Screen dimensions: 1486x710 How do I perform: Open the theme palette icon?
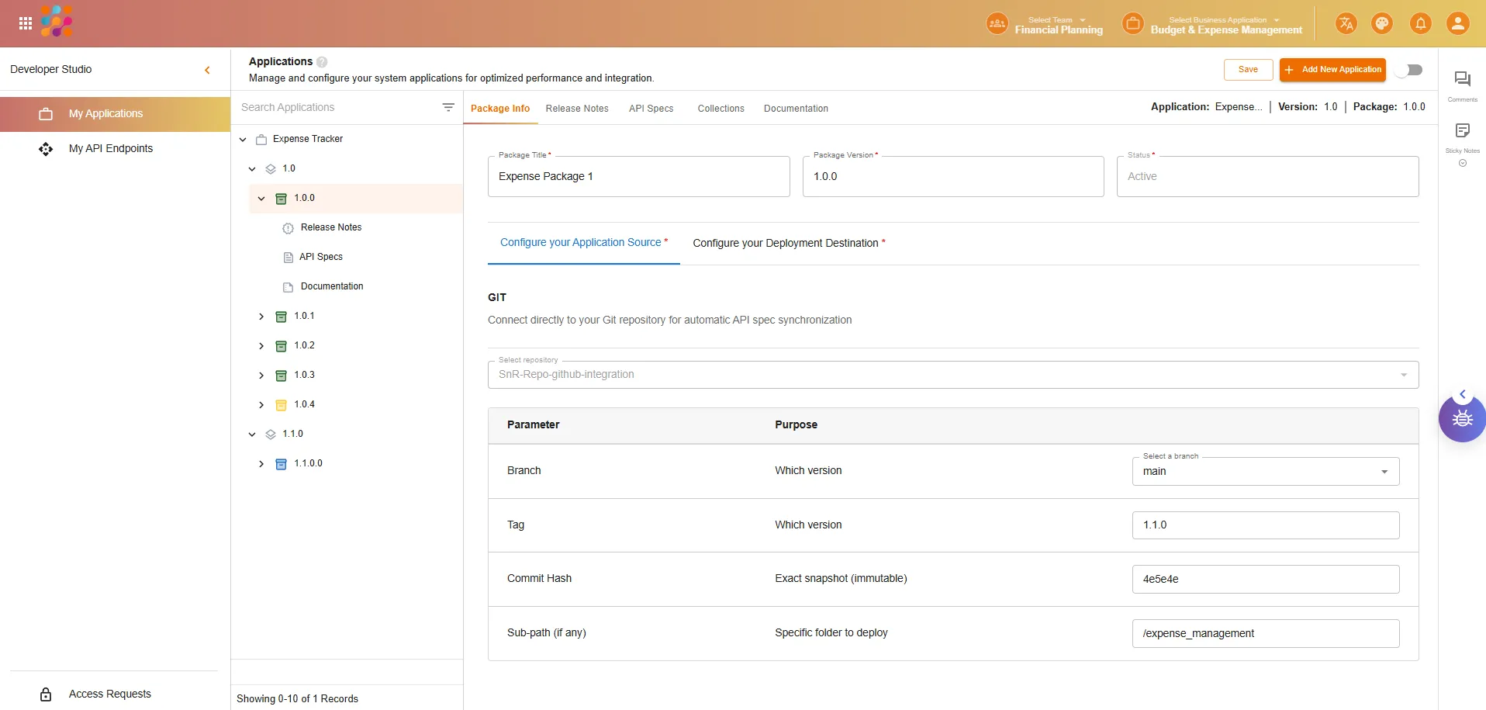[x=1382, y=23]
